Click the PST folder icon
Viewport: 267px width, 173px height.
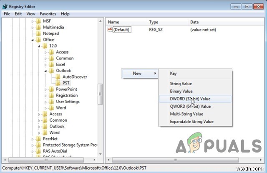[58, 83]
